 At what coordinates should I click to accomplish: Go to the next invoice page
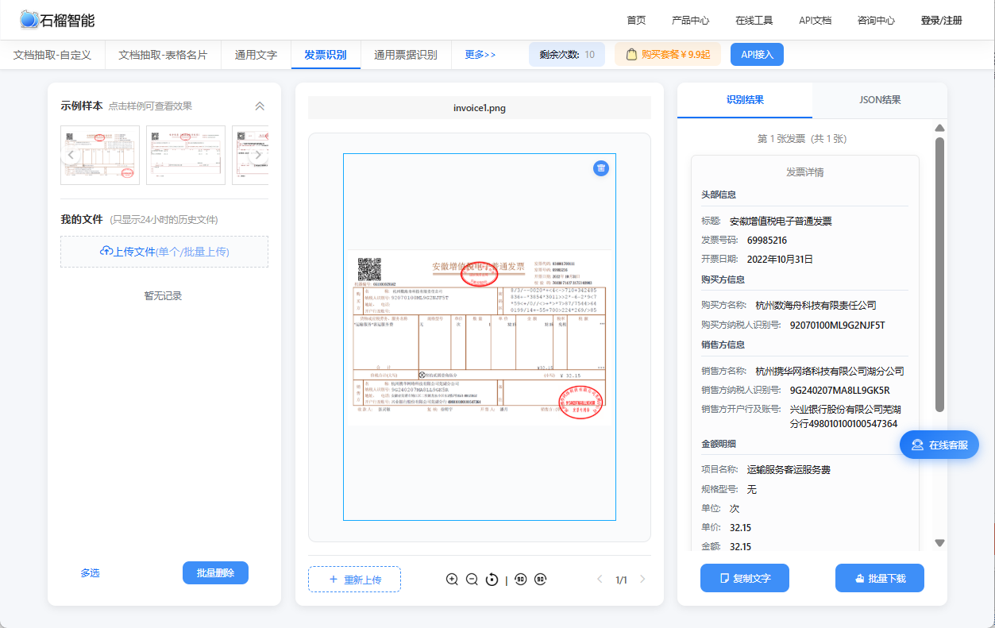642,580
